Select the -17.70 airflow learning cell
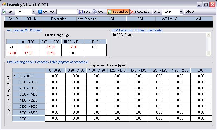The height and width of the screenshot is (130, 217). [73, 47]
